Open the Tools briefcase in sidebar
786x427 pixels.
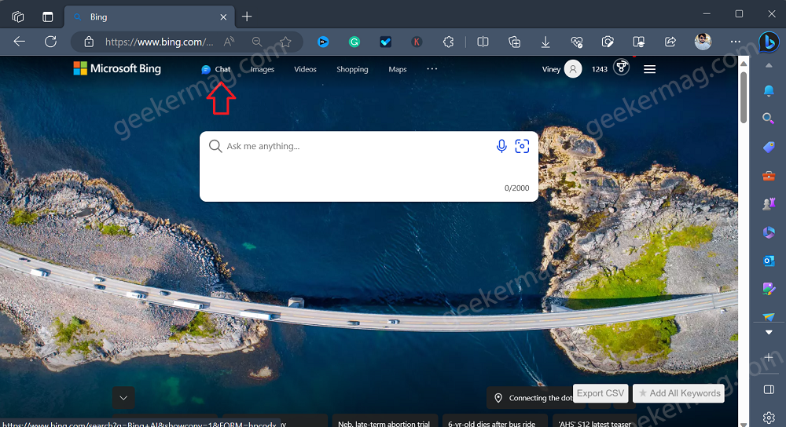pos(769,176)
